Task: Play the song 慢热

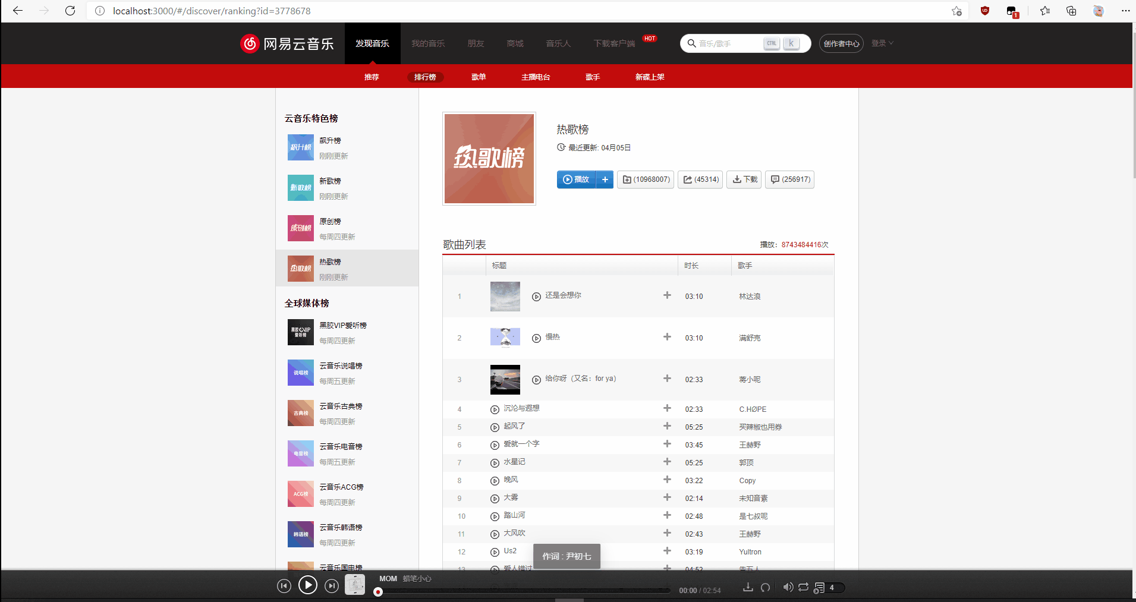Action: 536,338
